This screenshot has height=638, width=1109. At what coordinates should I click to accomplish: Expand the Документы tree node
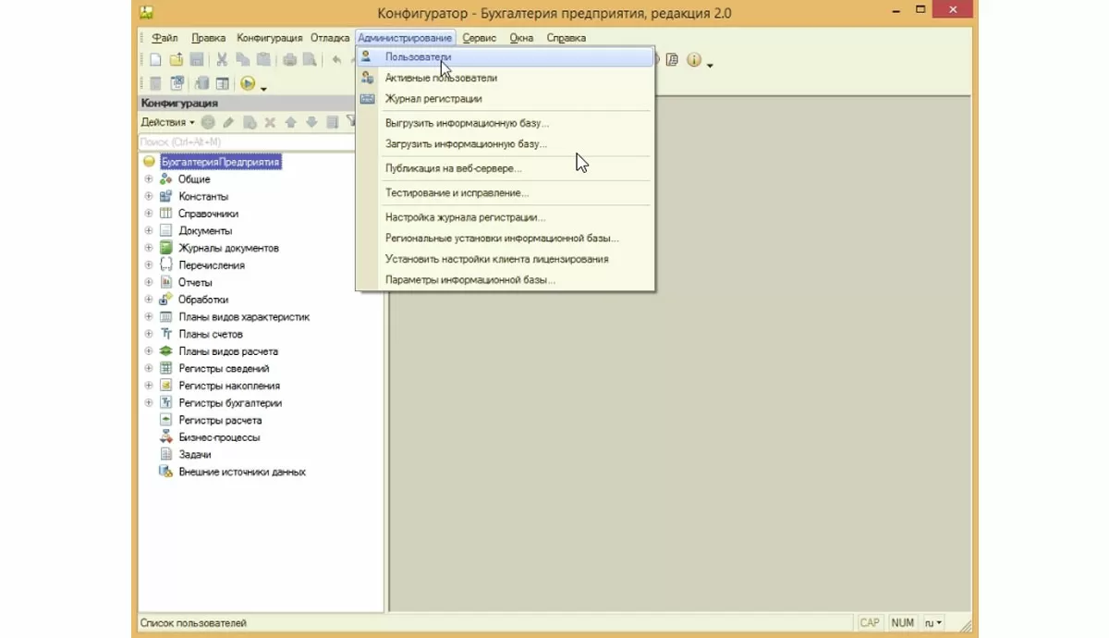click(x=149, y=231)
